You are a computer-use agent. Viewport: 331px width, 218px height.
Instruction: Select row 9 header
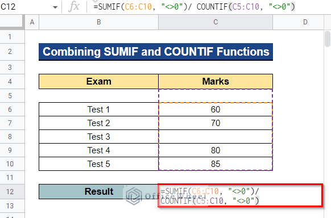13,150
